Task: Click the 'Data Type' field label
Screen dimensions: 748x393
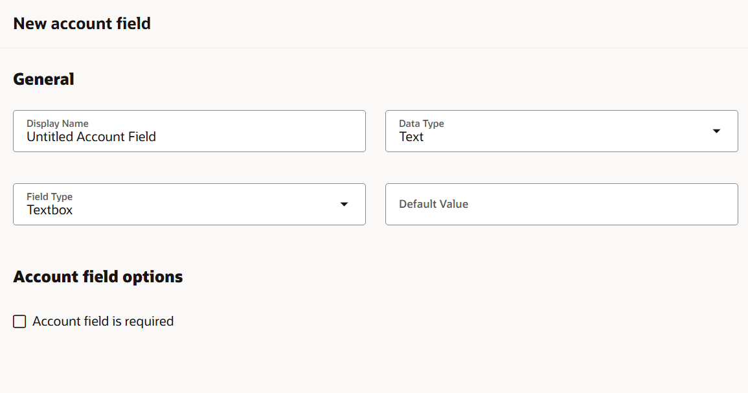Action: coord(422,124)
